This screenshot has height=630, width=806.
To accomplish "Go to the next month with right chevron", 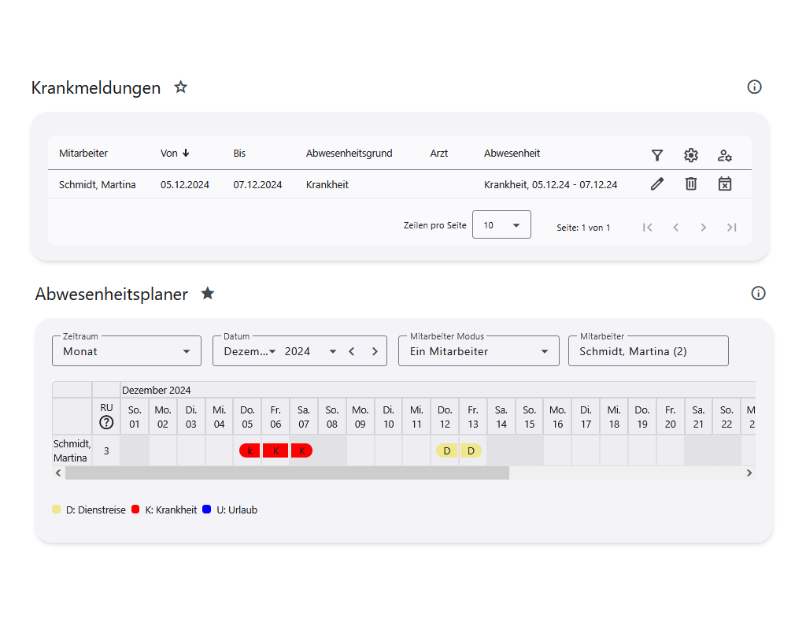I will pyautogui.click(x=375, y=351).
